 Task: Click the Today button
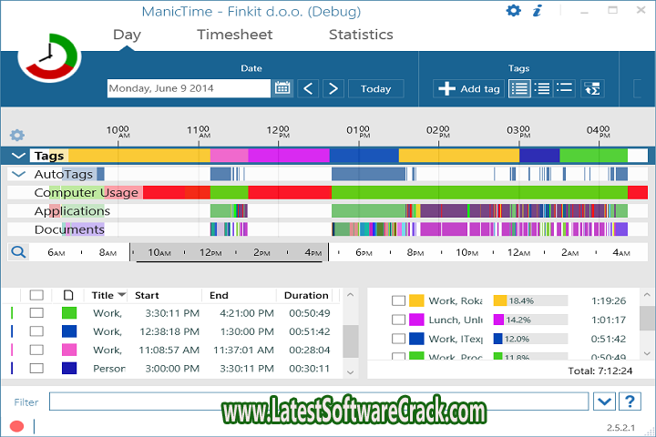(375, 88)
